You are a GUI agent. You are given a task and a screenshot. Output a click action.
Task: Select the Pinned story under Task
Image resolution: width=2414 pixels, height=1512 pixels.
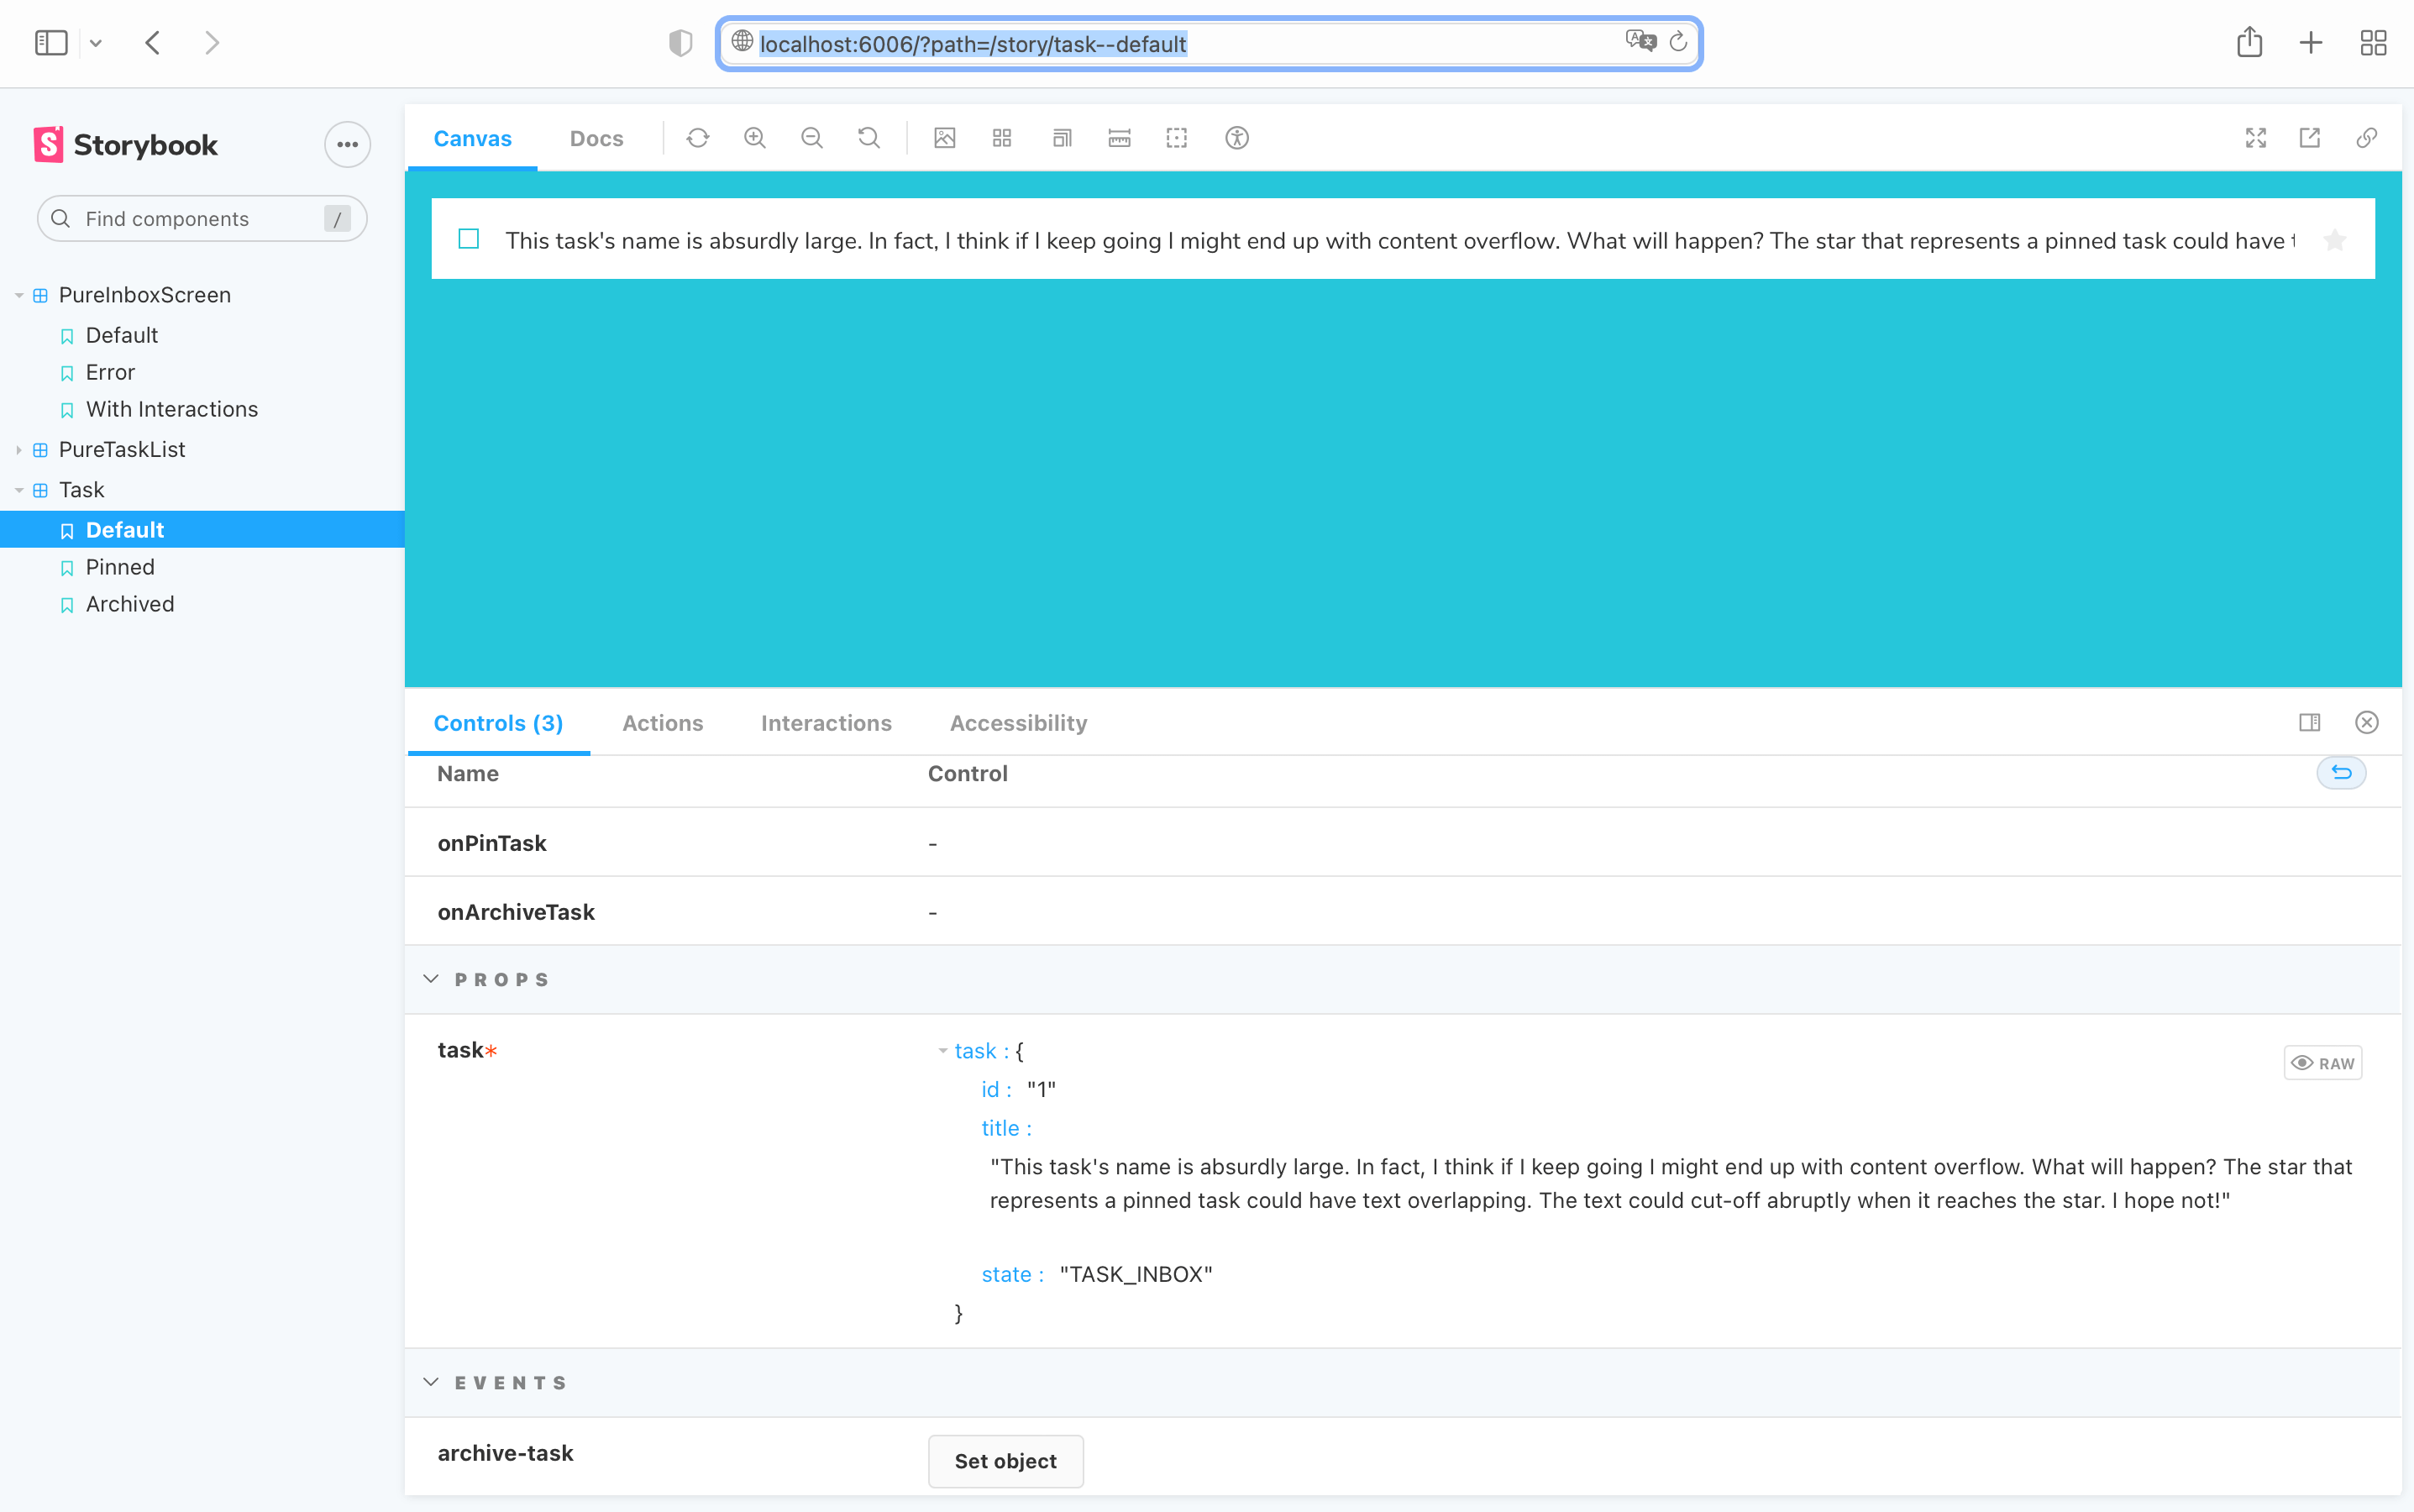(x=120, y=566)
